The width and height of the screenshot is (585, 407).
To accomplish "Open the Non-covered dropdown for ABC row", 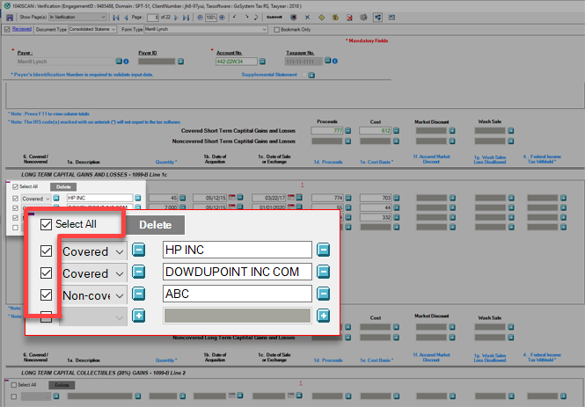I will click(x=120, y=294).
